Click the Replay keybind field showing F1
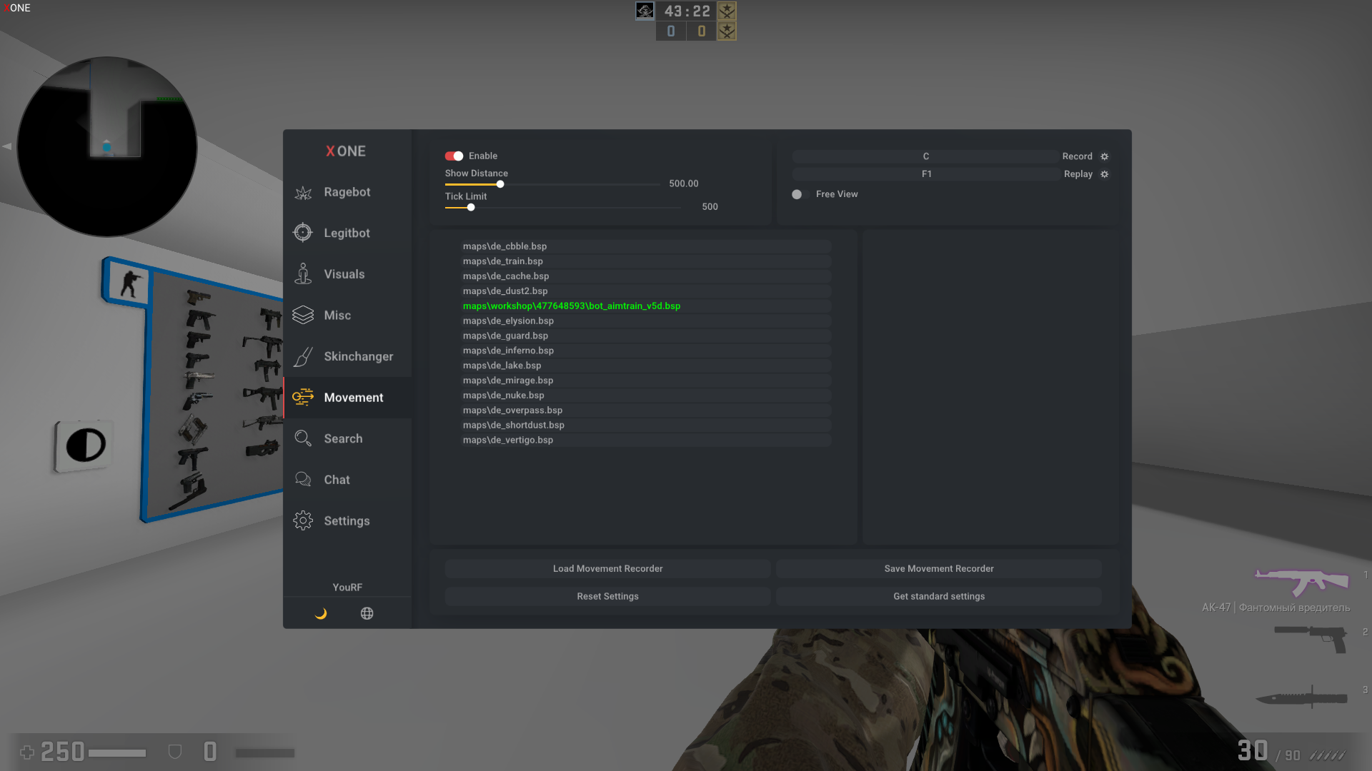 [925, 174]
